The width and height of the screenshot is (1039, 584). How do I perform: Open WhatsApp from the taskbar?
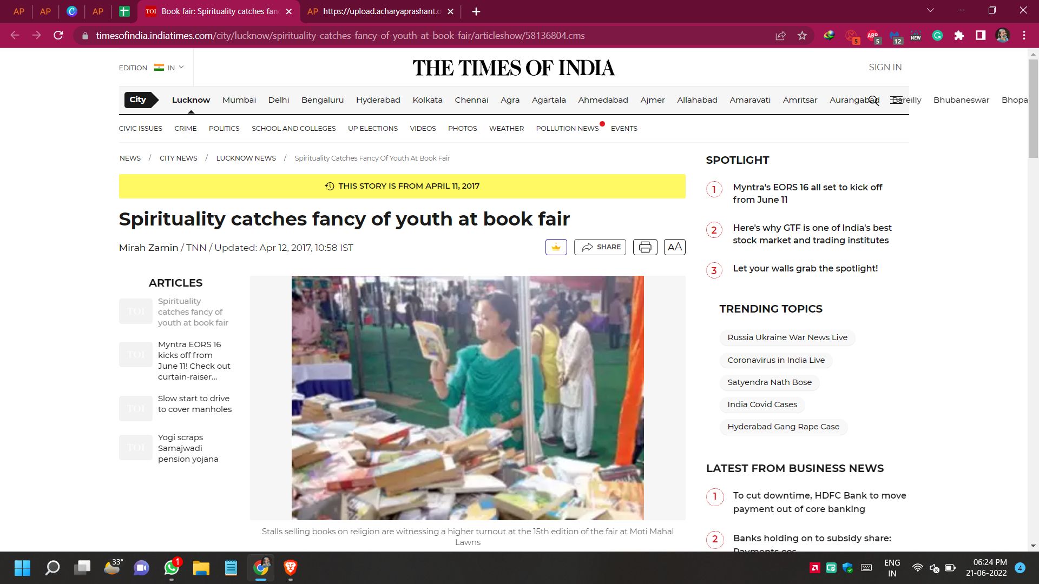click(172, 568)
